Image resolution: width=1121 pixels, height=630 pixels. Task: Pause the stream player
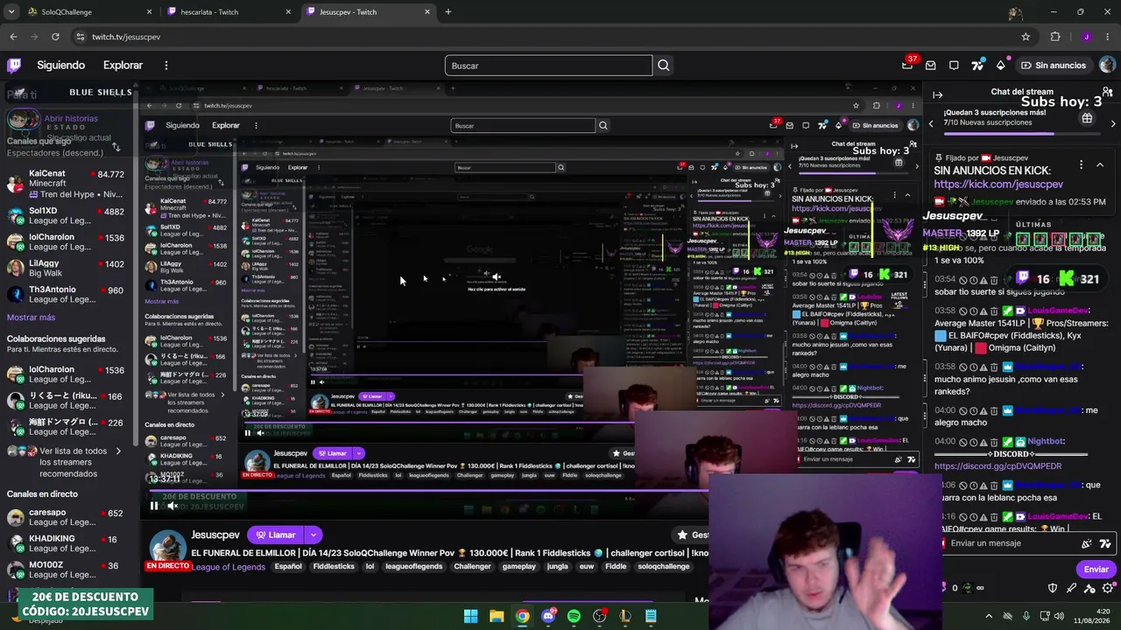154,506
